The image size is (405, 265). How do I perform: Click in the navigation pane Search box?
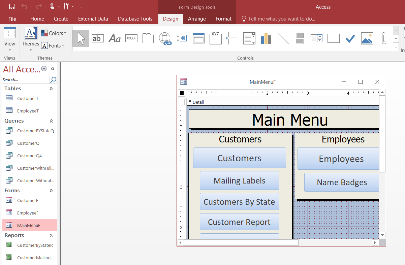click(25, 79)
